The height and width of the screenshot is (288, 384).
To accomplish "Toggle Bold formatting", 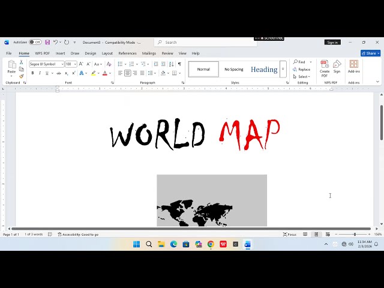I will pyautogui.click(x=32, y=73).
